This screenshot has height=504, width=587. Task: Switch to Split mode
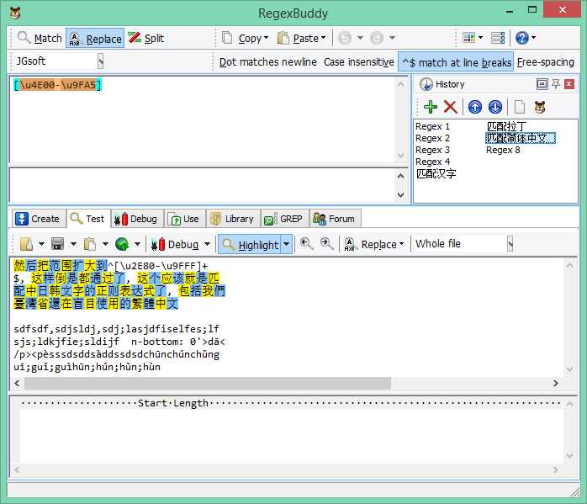click(x=145, y=38)
